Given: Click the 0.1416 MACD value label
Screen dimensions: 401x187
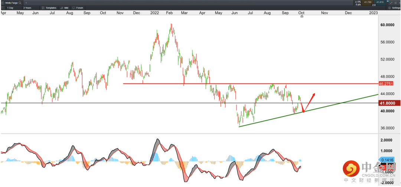Looking at the screenshot, I should click(x=387, y=160).
